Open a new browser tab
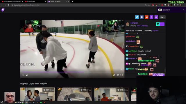This screenshot has height=104, width=186. pyautogui.click(x=72, y=2)
